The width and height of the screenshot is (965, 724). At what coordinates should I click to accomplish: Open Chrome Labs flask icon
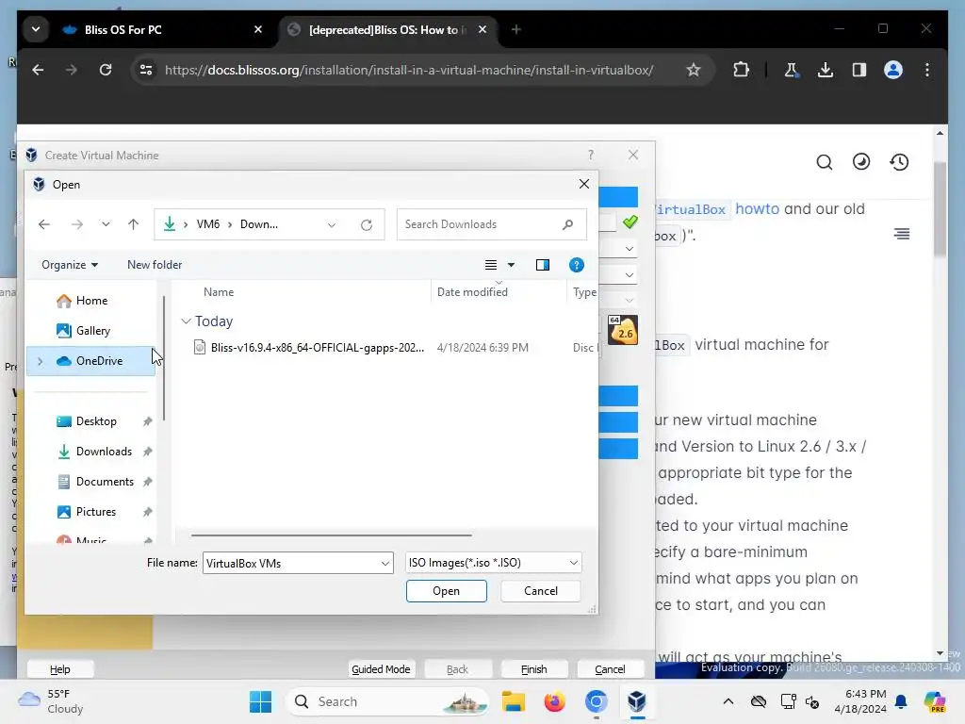[792, 70]
